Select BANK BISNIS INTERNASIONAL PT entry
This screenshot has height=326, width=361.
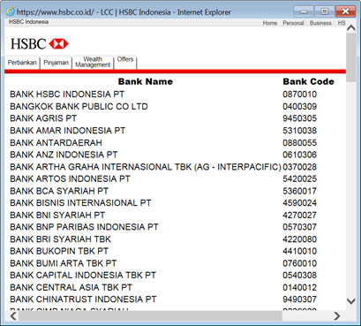click(x=80, y=203)
